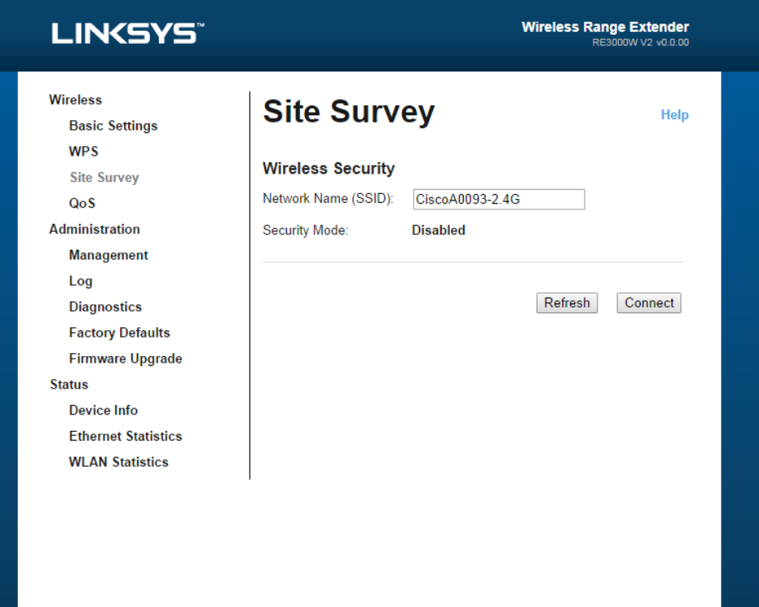
Task: Go to WPS settings
Action: point(84,151)
